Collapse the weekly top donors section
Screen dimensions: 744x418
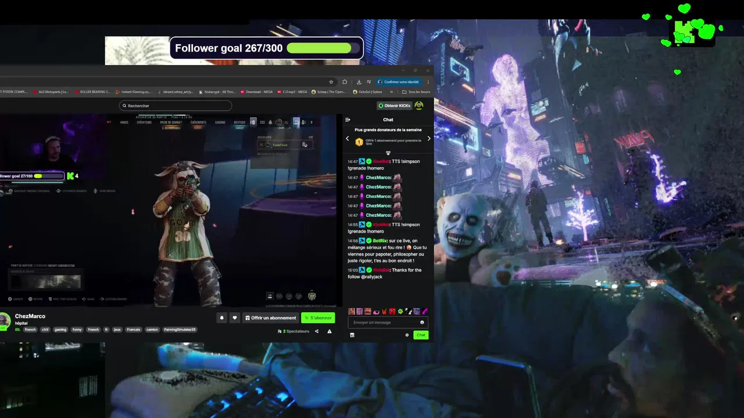pyautogui.click(x=388, y=153)
